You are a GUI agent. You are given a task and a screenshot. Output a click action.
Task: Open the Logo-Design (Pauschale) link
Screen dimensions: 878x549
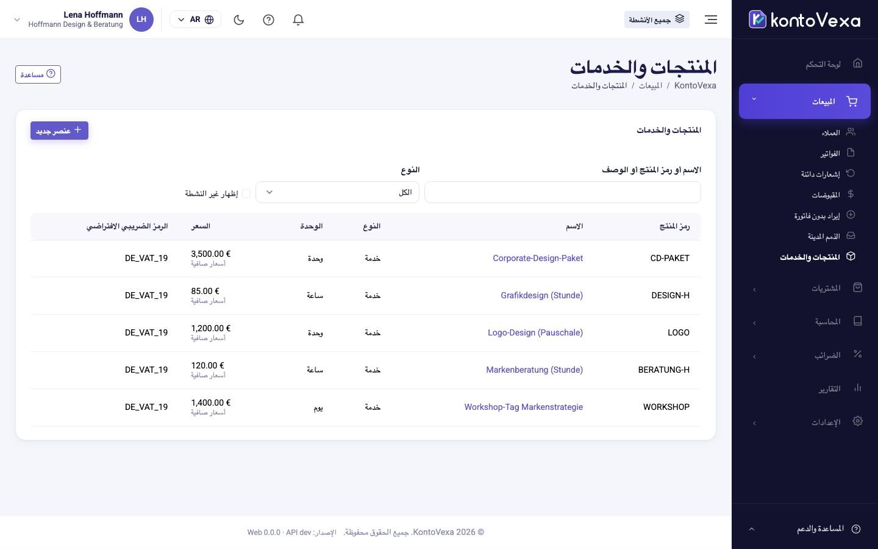coord(535,332)
